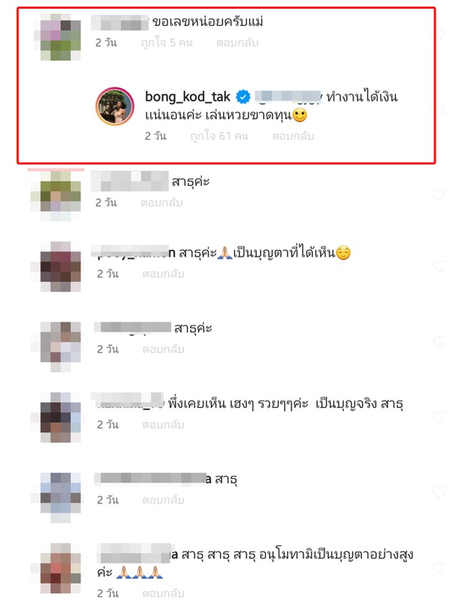The width and height of the screenshot is (452, 608).
Task: Reply to "พึ่งเคยเห็น เฮงๆ รวยๆค่ะ" comment
Action: click(x=163, y=425)
